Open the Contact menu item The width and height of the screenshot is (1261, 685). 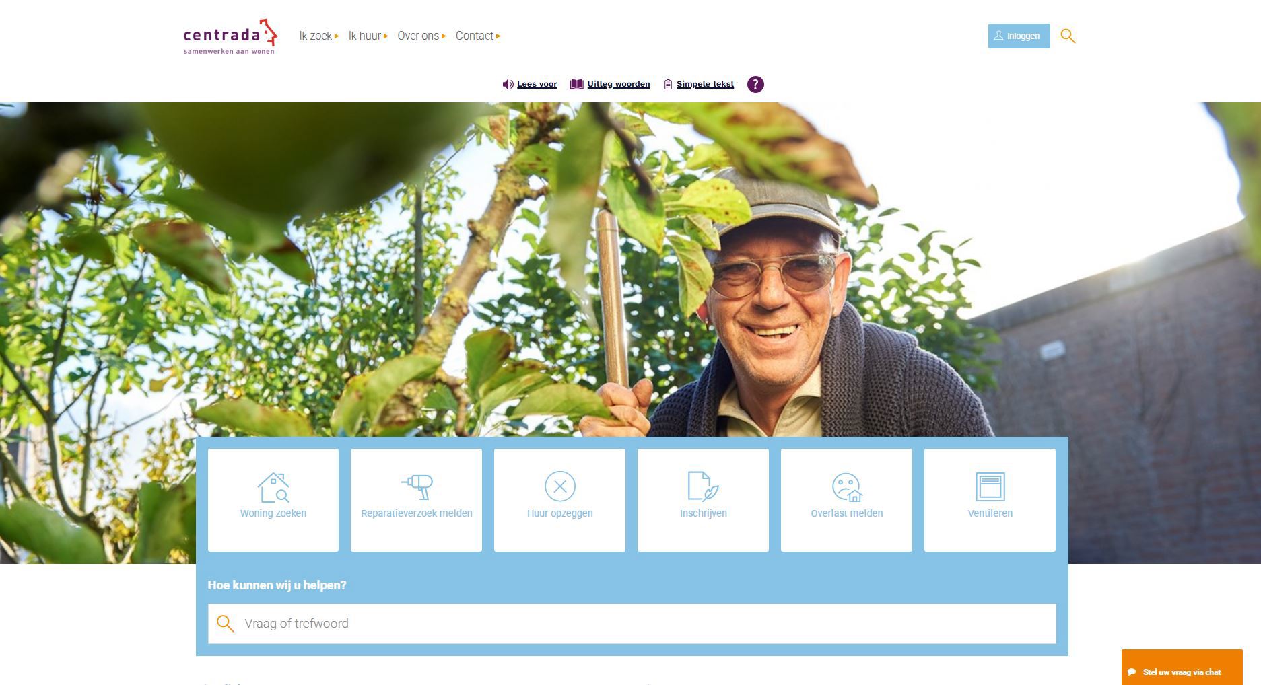pos(478,36)
